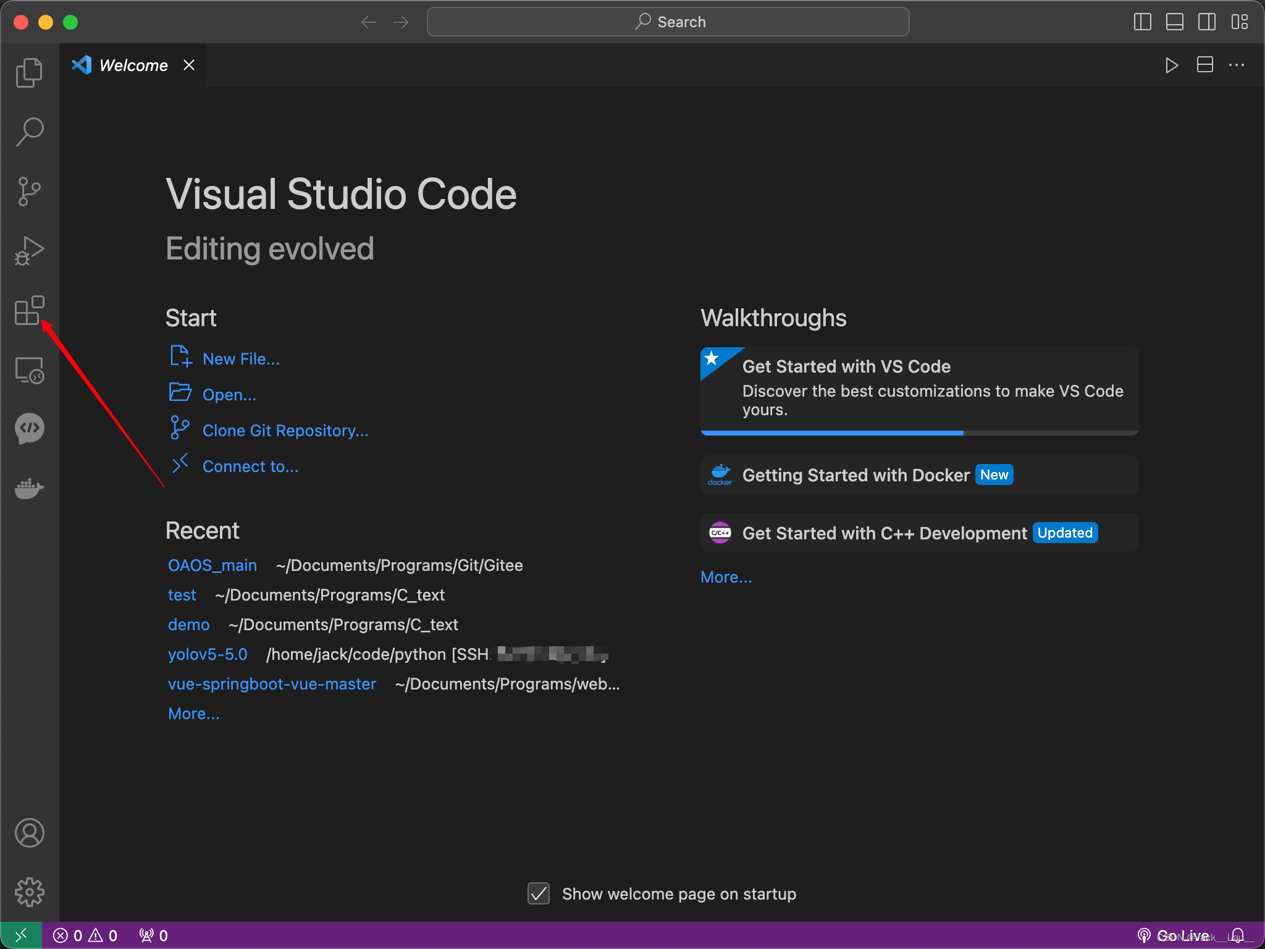The width and height of the screenshot is (1265, 949).
Task: Click the Search icon in activity bar
Action: point(29,132)
